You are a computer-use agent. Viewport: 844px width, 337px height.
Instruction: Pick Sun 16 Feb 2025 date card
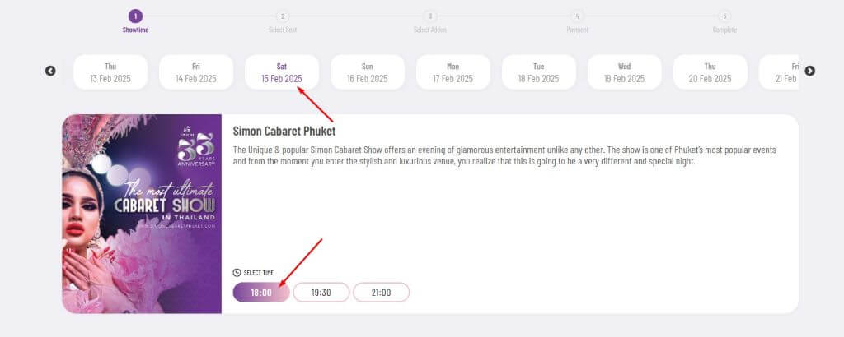[x=367, y=72]
